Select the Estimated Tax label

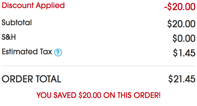coord(27,52)
